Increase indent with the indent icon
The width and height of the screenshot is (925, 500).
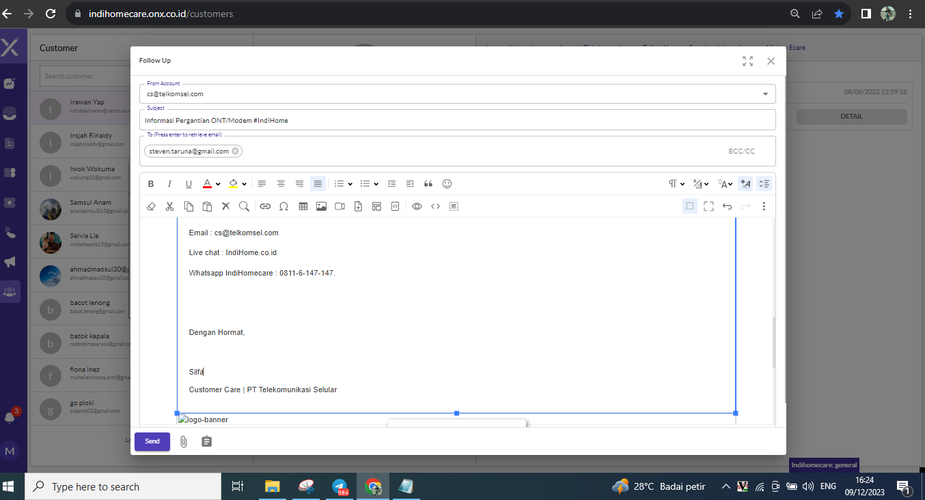pyautogui.click(x=391, y=183)
